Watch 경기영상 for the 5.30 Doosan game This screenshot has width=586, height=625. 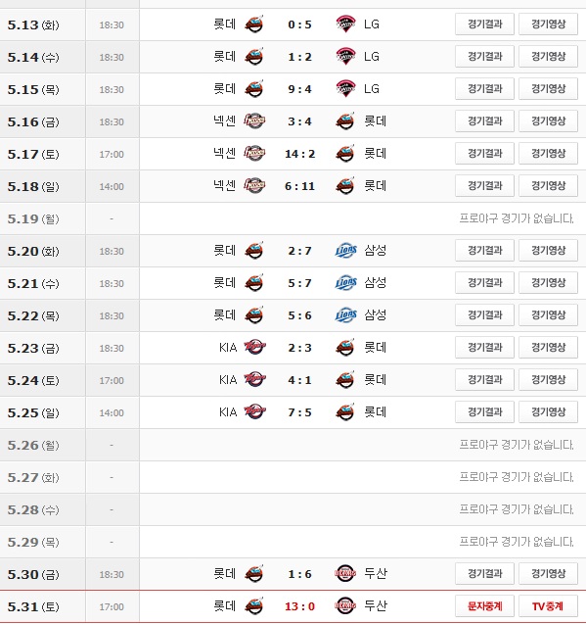pos(548,574)
